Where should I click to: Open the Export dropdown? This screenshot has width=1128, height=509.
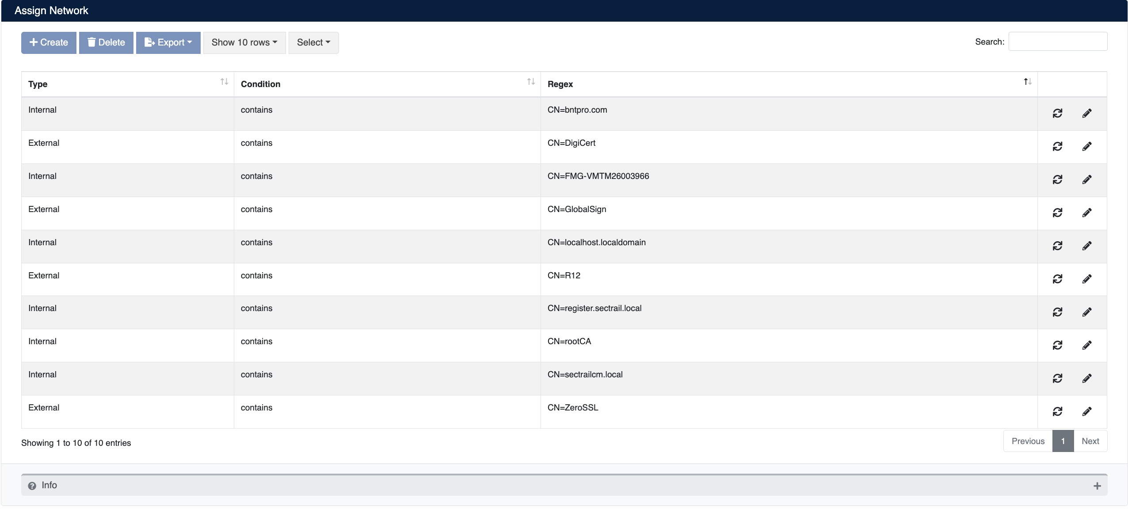tap(168, 43)
